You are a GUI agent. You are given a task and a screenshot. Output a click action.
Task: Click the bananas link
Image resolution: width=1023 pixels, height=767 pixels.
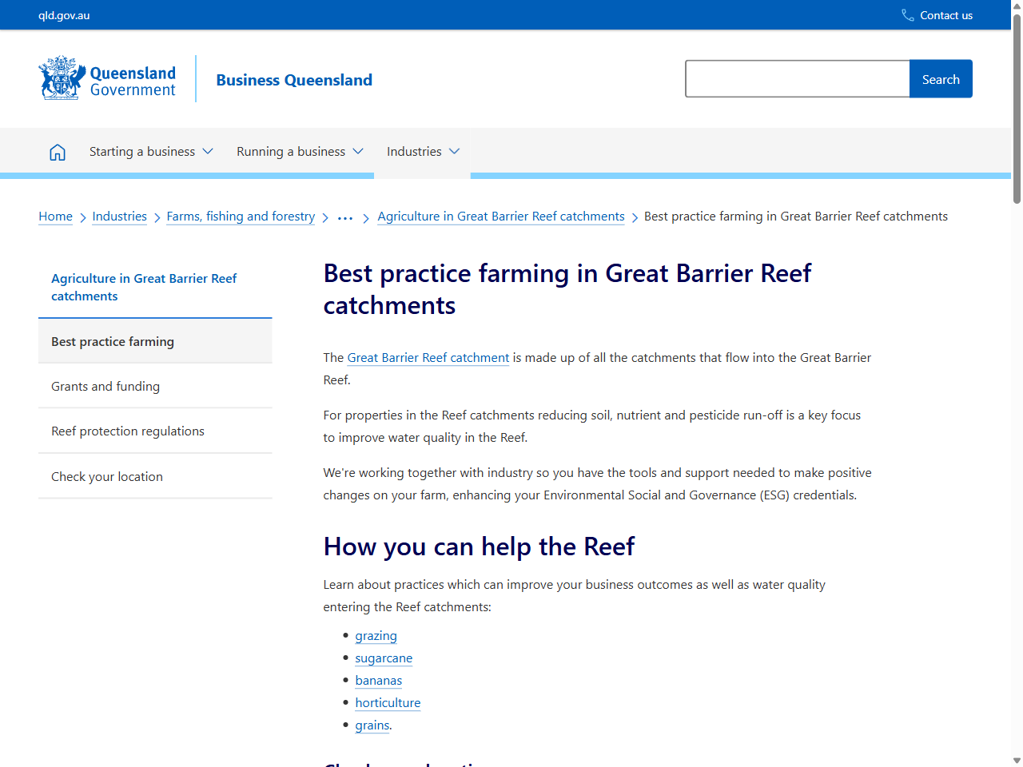point(378,680)
